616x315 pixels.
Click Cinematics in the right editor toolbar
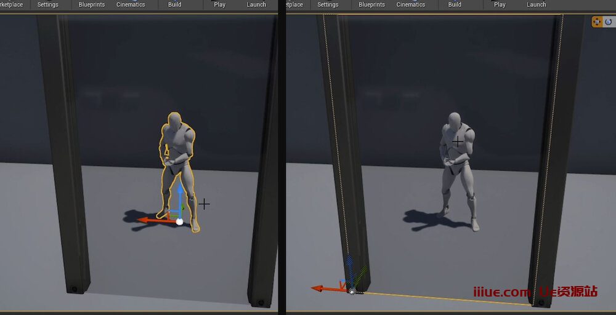tap(411, 4)
